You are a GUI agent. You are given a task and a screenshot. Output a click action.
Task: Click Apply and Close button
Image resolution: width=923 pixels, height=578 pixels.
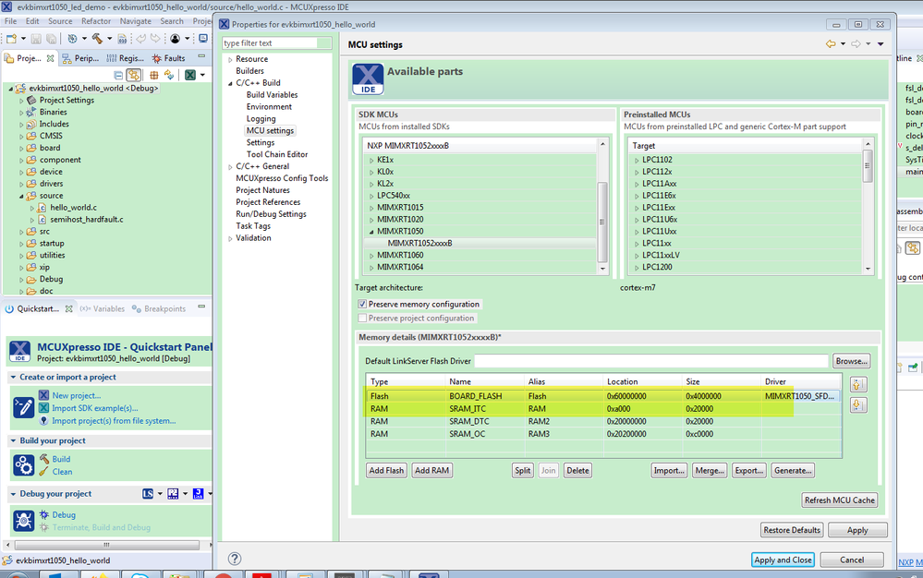pos(783,560)
